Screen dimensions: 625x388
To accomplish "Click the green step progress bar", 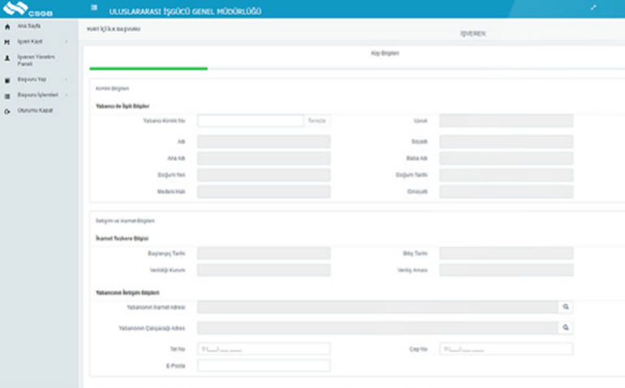I will tap(148, 69).
